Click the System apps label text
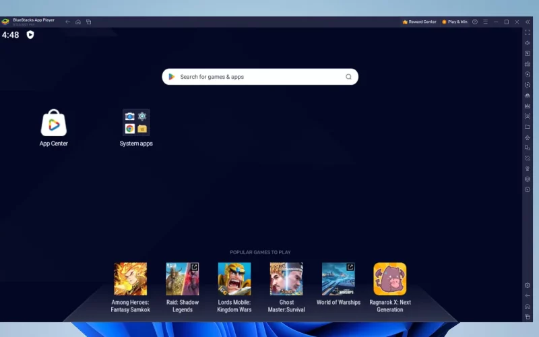 [136, 144]
